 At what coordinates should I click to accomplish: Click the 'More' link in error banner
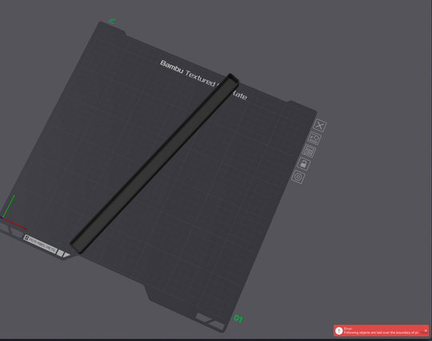coord(424,333)
